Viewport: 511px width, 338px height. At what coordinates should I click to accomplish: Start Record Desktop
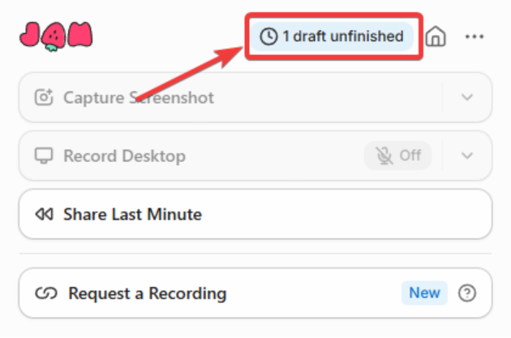point(125,156)
